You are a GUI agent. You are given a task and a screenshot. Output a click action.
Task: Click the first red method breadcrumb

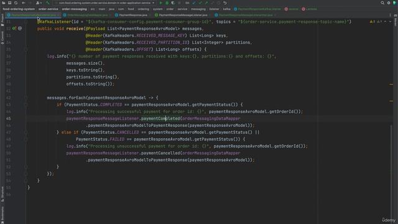[x=292, y=9]
